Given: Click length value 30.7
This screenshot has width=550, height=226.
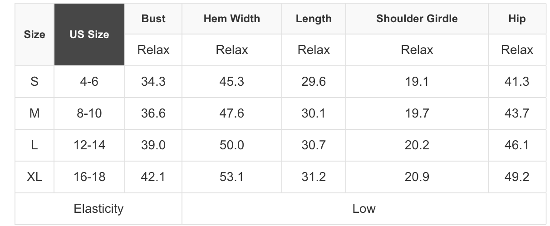Looking at the screenshot, I should [314, 145].
